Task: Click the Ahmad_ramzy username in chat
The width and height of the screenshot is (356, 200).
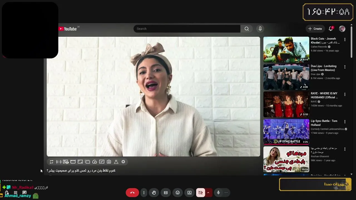Action: point(18,196)
